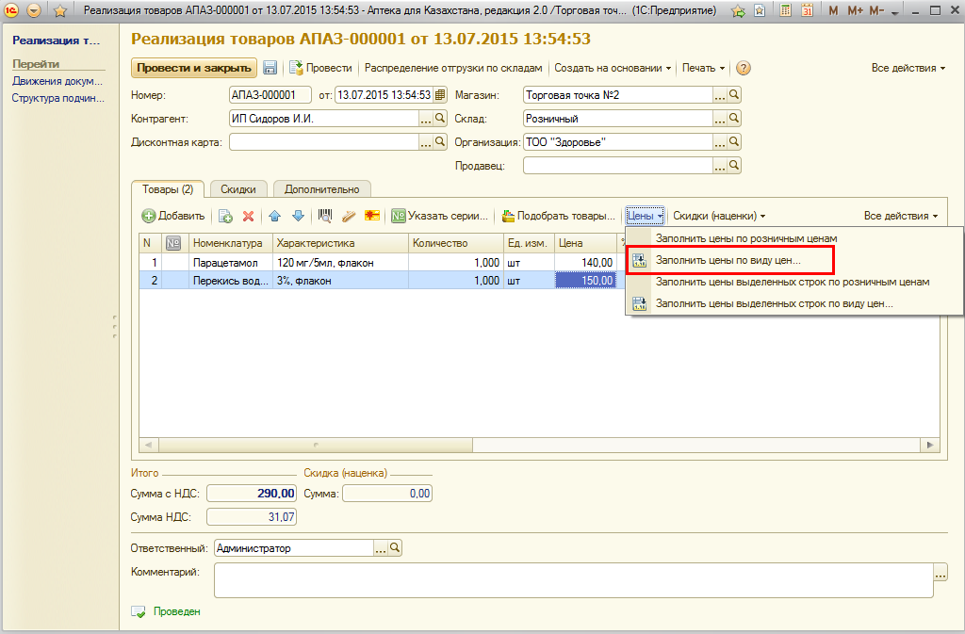Image resolution: width=965 pixels, height=634 pixels.
Task: Move the selected row up with the arrow icon
Action: 275,216
